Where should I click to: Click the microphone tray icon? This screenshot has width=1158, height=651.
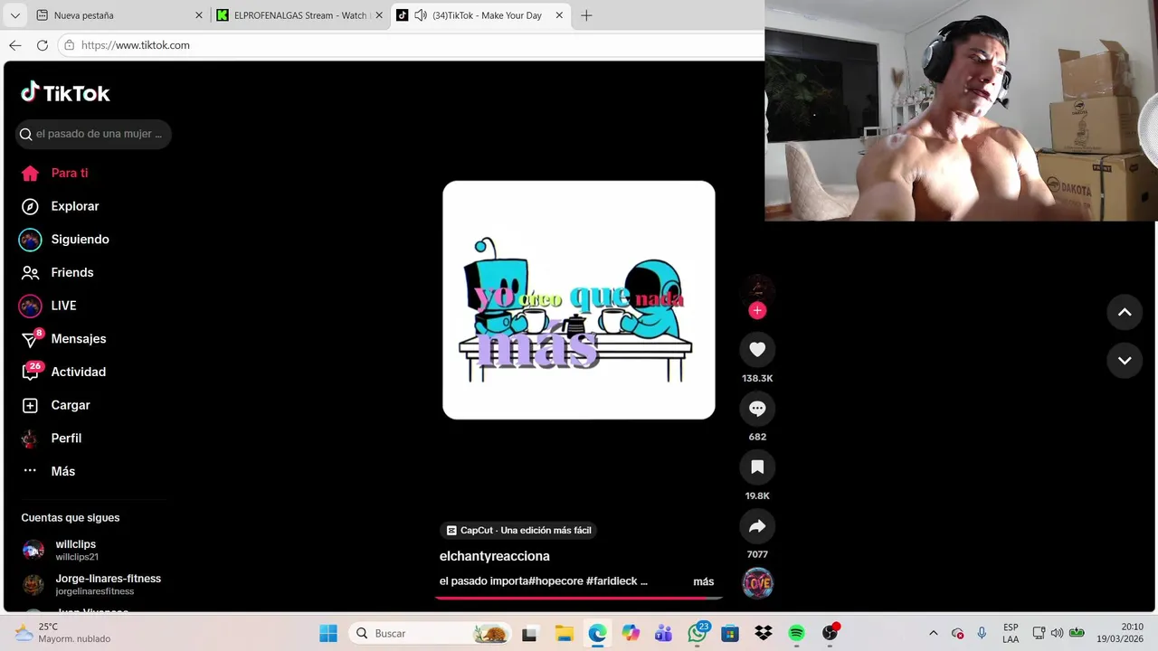[982, 633]
